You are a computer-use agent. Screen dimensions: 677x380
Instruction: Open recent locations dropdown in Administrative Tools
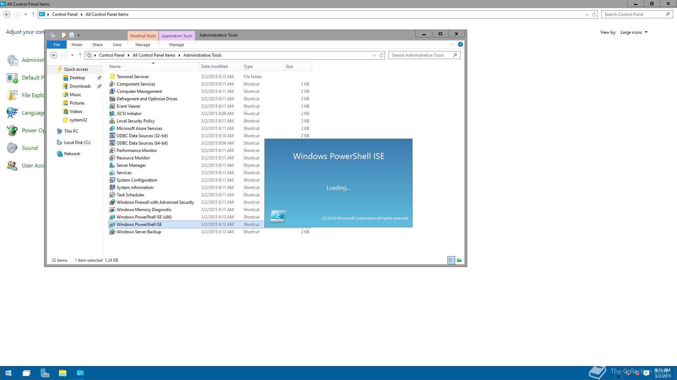pyautogui.click(x=72, y=55)
